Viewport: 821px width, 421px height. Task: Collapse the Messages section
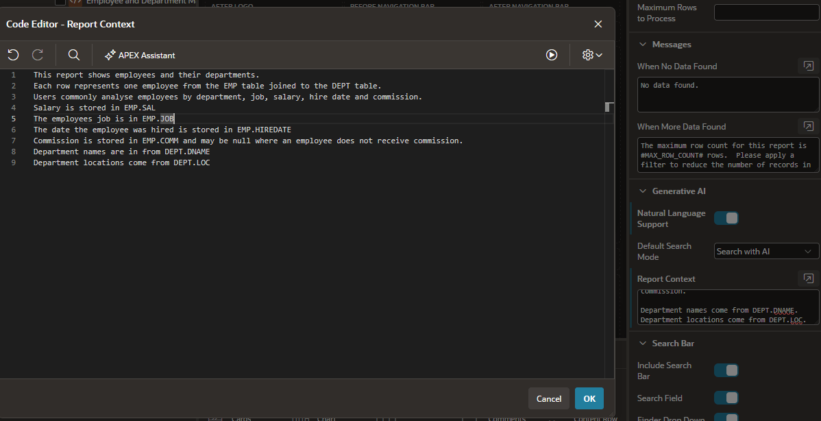click(x=643, y=45)
